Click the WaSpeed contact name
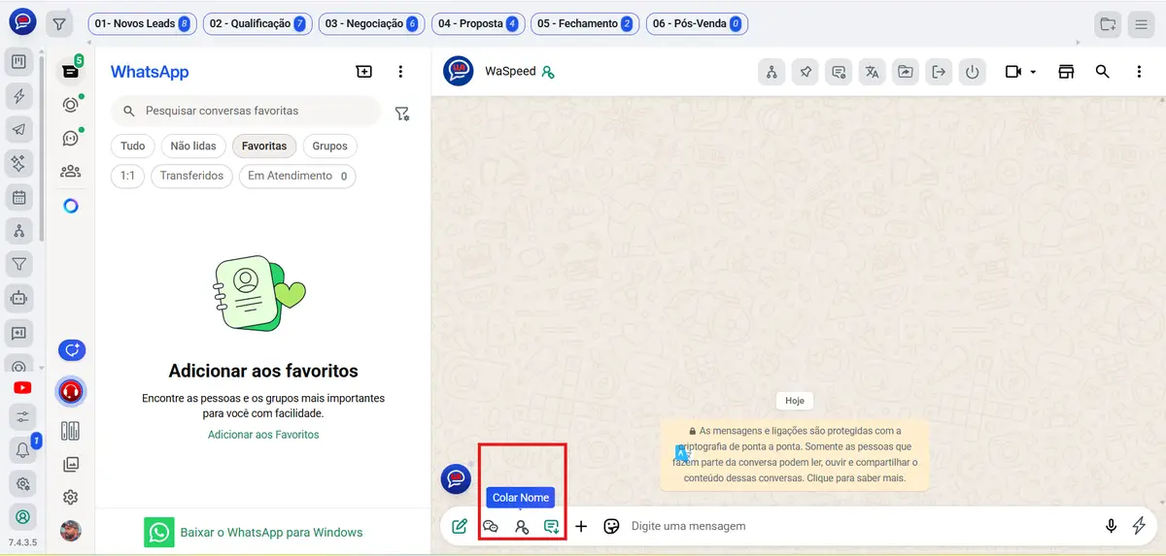This screenshot has height=556, width=1166. pos(510,71)
